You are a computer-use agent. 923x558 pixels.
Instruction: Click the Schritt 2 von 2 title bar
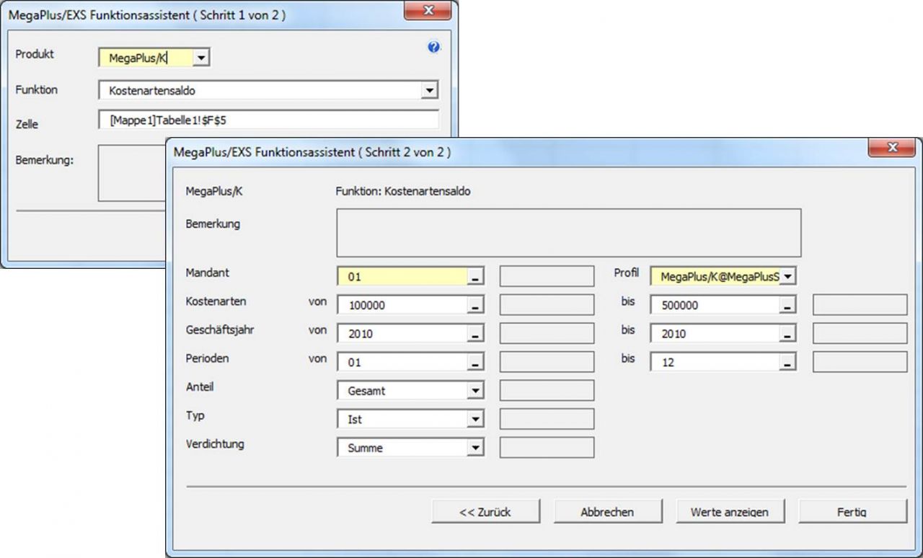coord(516,152)
